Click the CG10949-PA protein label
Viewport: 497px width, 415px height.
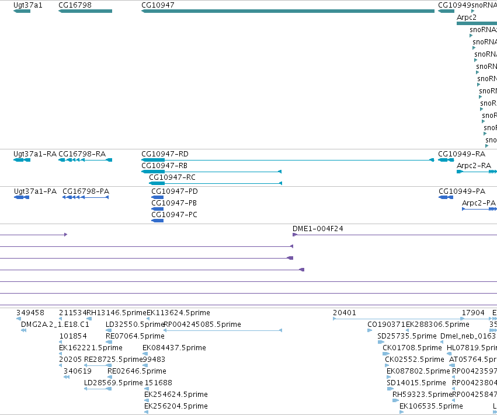click(462, 191)
